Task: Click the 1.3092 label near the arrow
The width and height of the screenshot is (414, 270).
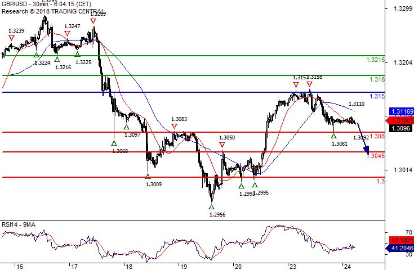Action: click(x=361, y=137)
